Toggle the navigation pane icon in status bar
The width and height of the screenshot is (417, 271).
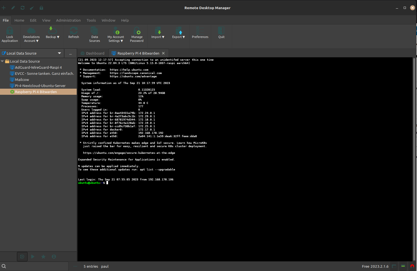[x=394, y=266]
